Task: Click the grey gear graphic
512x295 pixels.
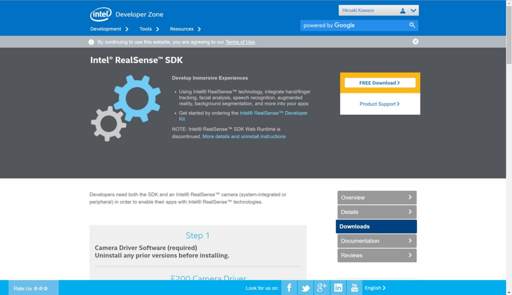Action: coord(108,124)
